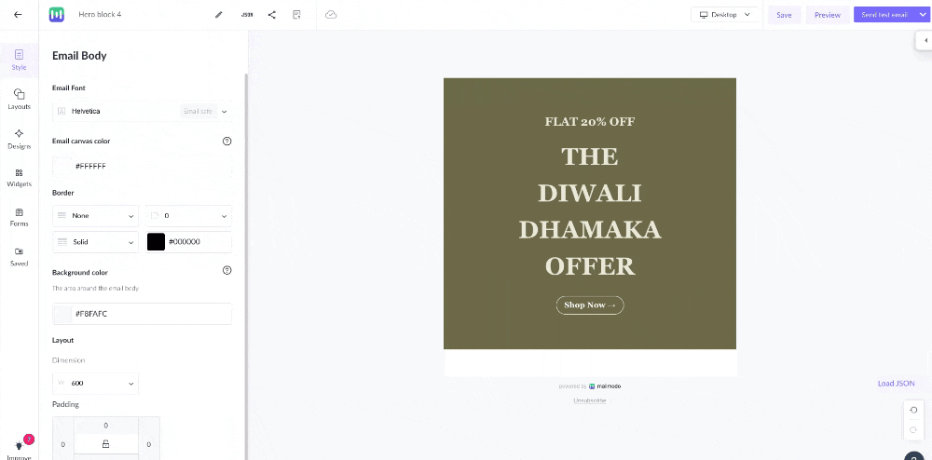Open the Widgets sidebar panel
The width and height of the screenshot is (932, 460).
pyautogui.click(x=19, y=178)
